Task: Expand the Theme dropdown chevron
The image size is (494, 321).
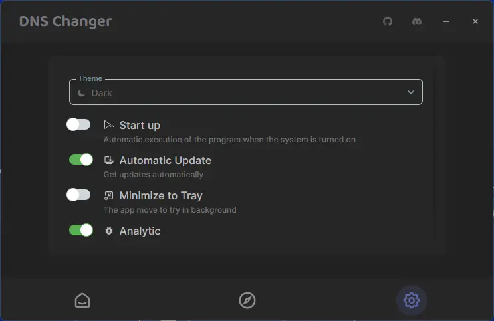Action: 411,92
